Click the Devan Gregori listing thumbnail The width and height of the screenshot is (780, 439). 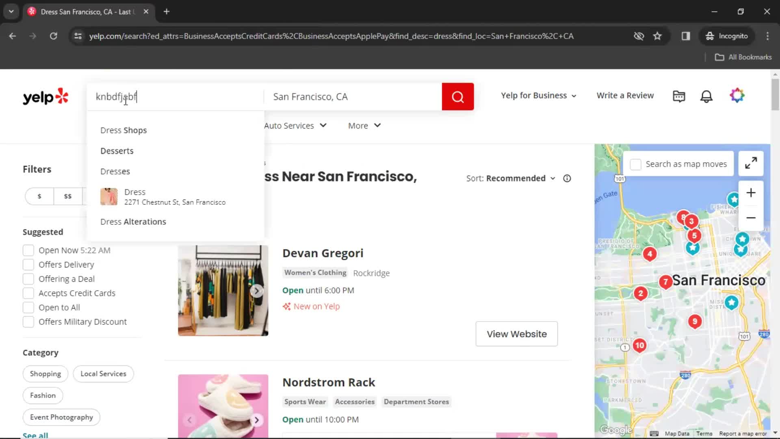(222, 291)
